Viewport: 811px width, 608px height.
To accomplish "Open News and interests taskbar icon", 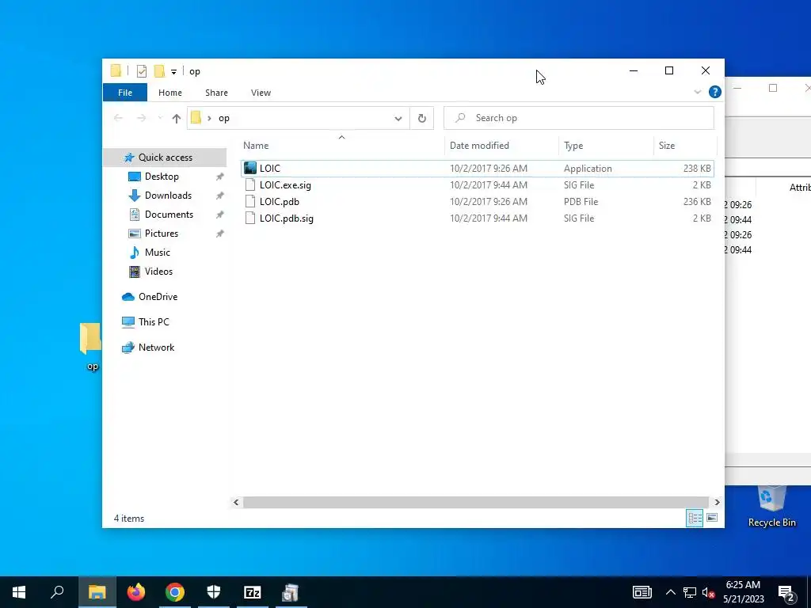I will pos(642,592).
